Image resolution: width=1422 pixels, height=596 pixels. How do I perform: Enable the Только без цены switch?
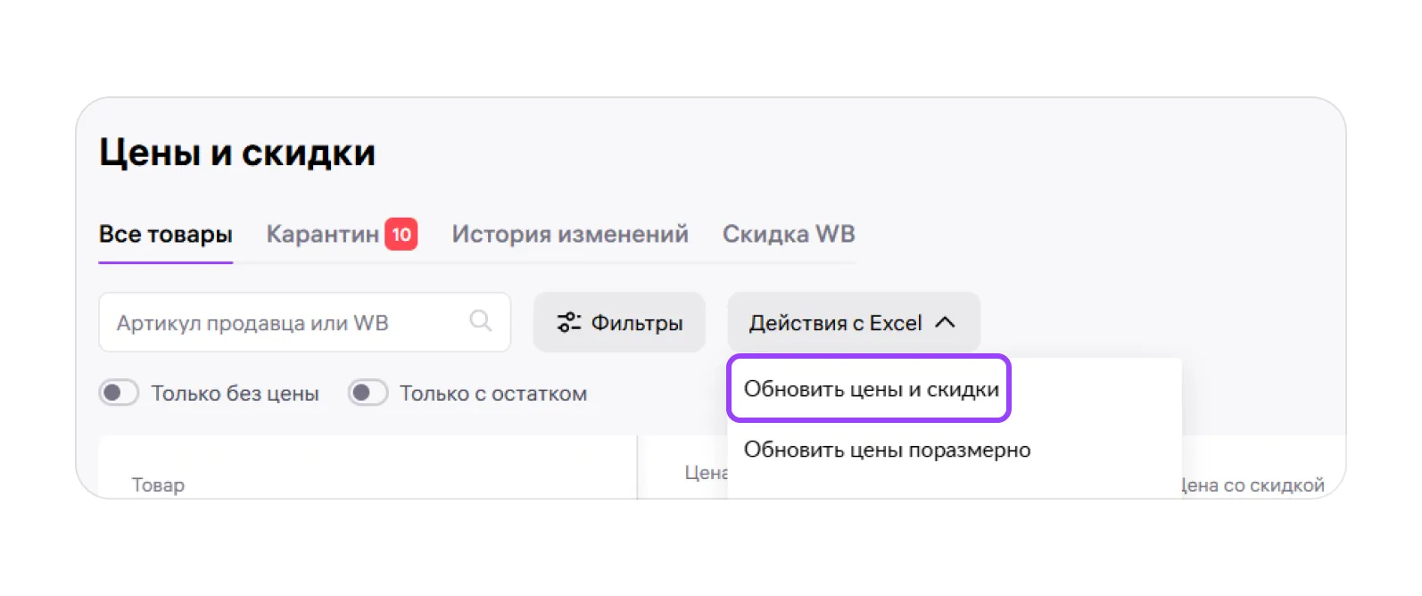pos(119,393)
